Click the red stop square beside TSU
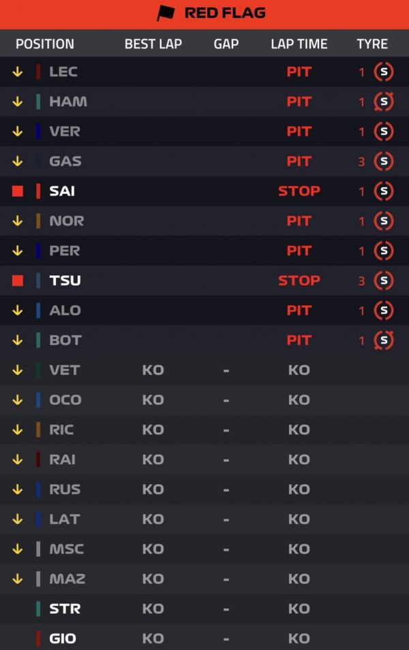This screenshot has width=409, height=650. [18, 281]
